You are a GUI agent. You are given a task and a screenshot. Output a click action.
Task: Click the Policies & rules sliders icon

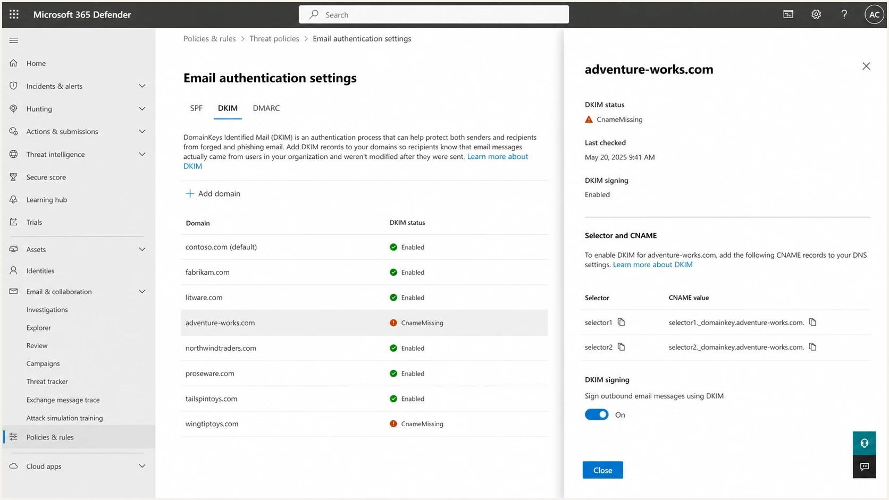click(14, 437)
